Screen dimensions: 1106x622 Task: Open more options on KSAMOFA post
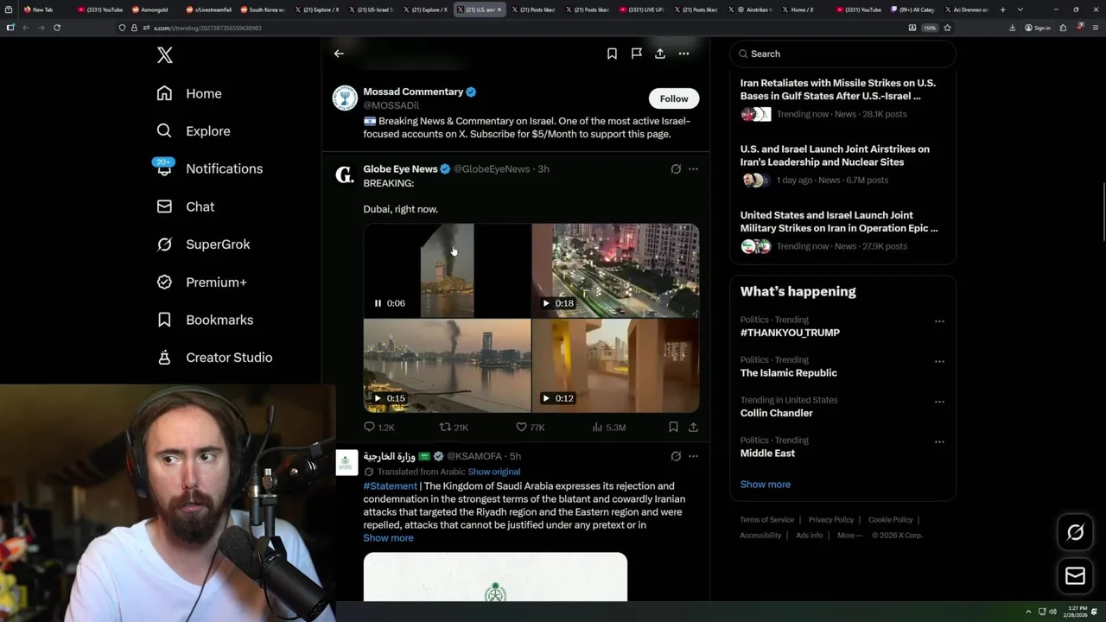coord(693,456)
